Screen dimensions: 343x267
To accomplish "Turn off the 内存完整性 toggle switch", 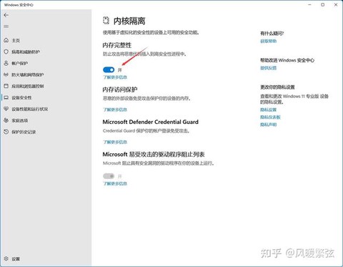I will pyautogui.click(x=109, y=69).
